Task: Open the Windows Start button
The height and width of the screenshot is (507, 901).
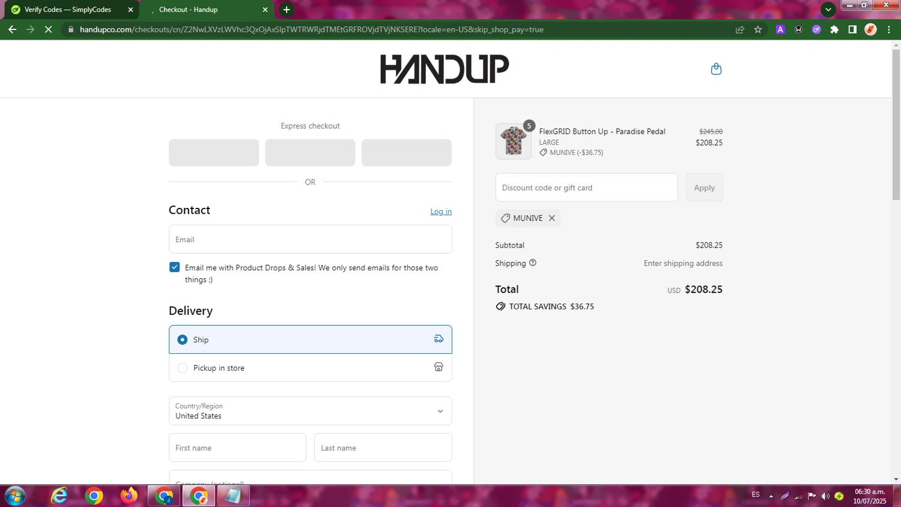Action: tap(14, 496)
